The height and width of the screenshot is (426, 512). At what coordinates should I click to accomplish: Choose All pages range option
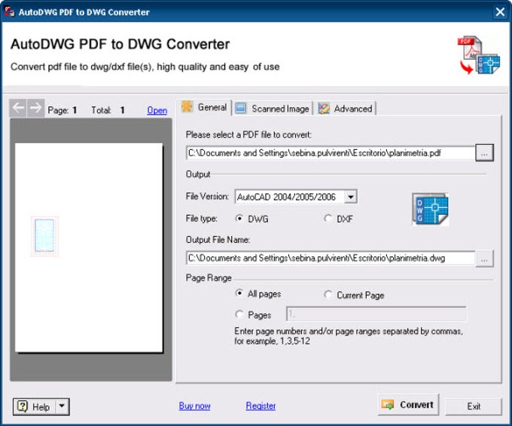point(258,293)
